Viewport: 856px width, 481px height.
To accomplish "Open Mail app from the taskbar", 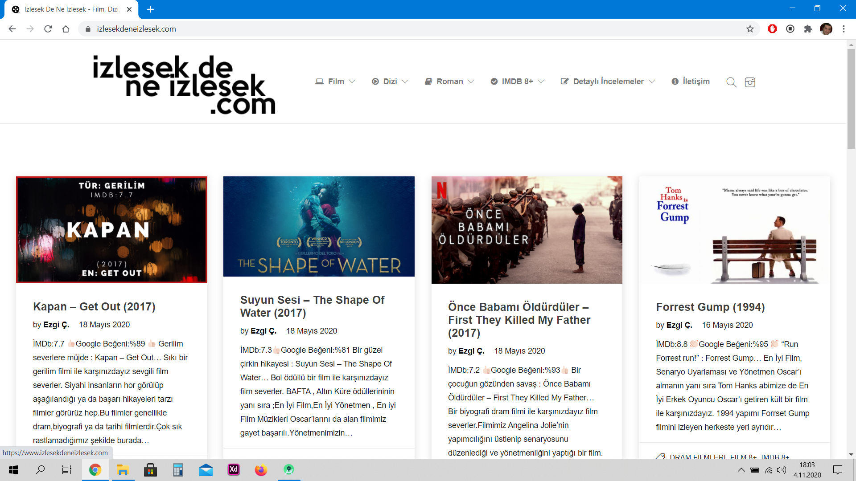I will [206, 470].
